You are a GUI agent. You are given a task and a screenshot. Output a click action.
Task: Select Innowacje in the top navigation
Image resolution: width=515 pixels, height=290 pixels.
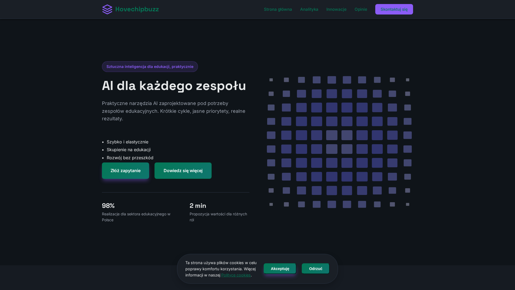point(336,9)
